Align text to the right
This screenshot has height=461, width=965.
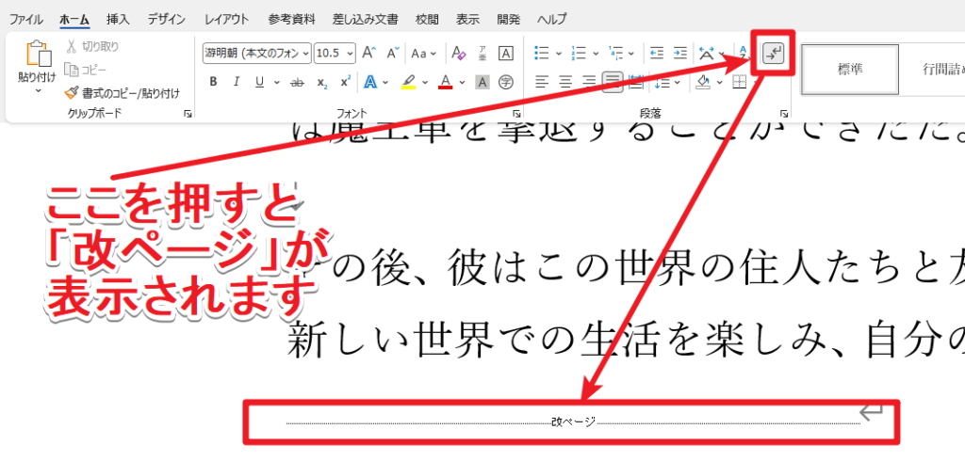589,82
